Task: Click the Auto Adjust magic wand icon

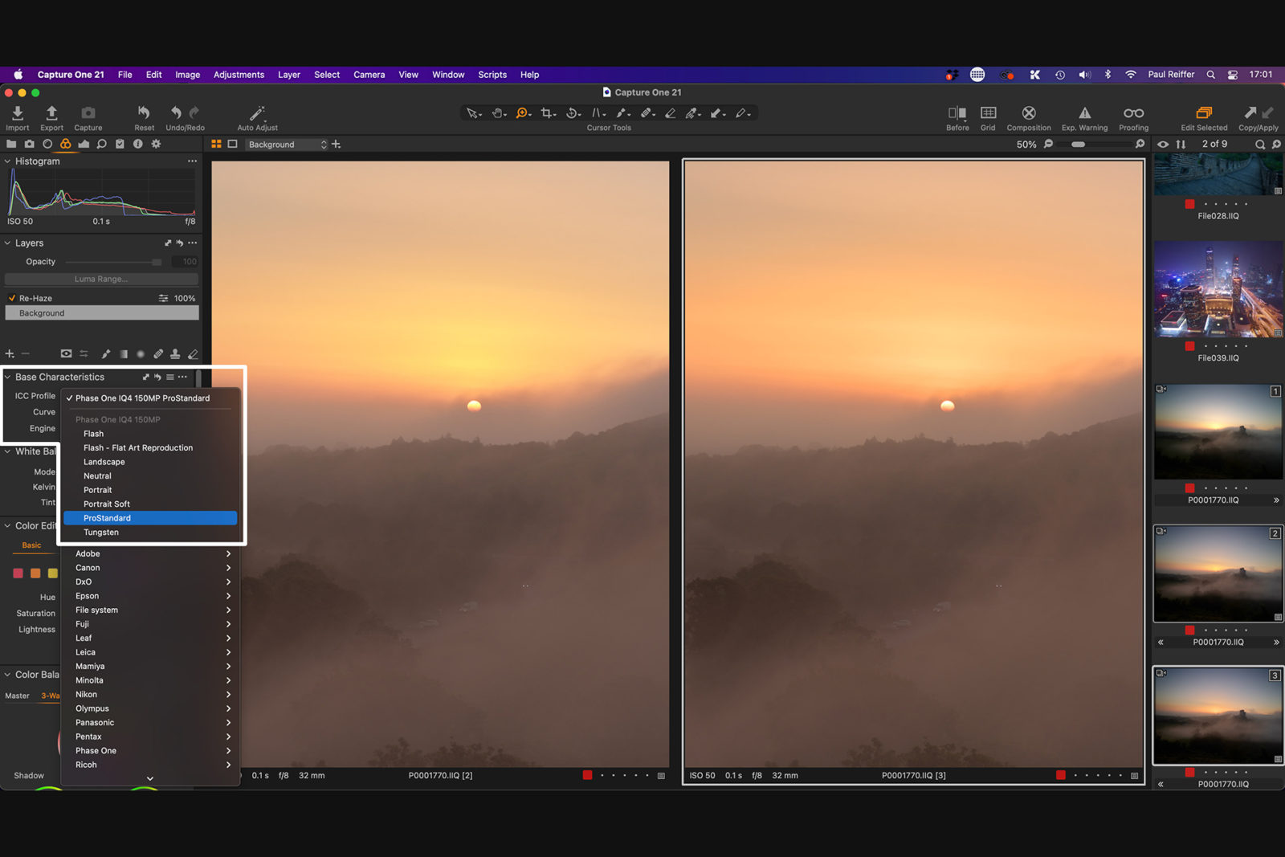Action: (x=256, y=112)
